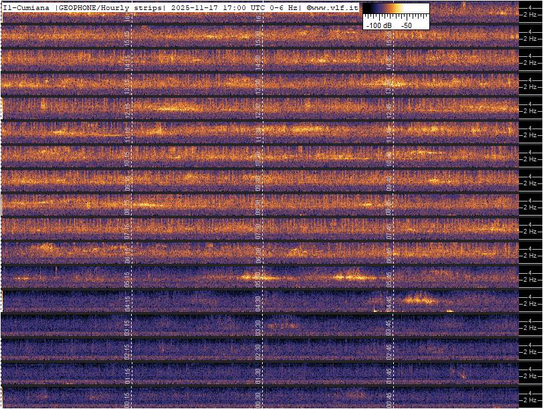Click the 05:30 time marker
This screenshot has width=543, height=409.
(258, 278)
